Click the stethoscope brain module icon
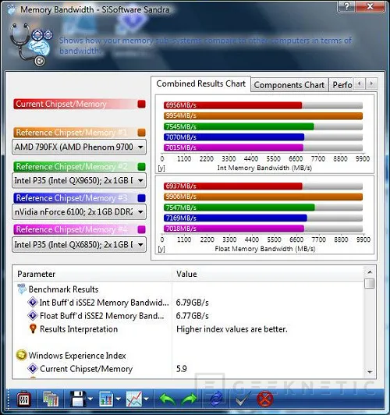The height and width of the screenshot is (415, 390). [31, 44]
